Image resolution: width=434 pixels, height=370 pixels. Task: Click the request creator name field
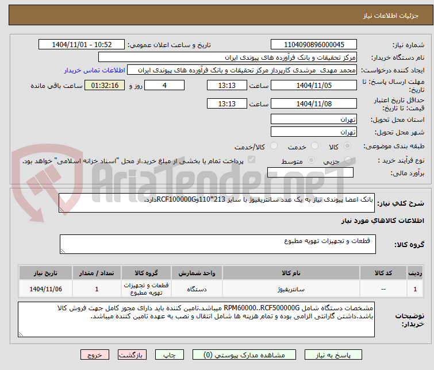tap(242, 70)
